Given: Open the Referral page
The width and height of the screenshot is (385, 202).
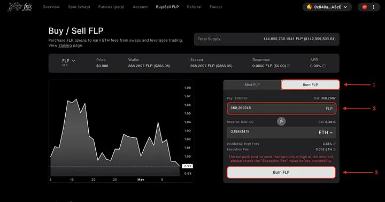Looking at the screenshot, I should [x=194, y=7].
